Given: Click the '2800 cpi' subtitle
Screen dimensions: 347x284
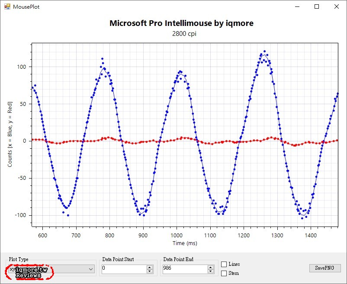Looking at the screenshot, I should click(x=184, y=34).
